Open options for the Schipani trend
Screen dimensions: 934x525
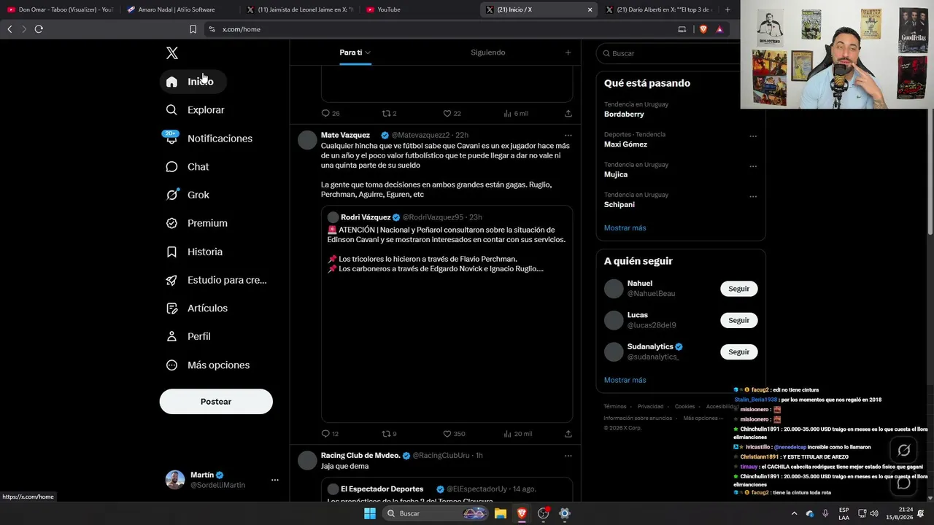click(753, 197)
